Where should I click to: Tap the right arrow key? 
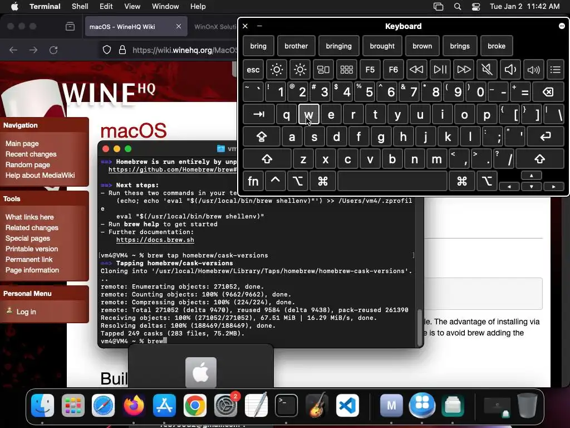(554, 186)
